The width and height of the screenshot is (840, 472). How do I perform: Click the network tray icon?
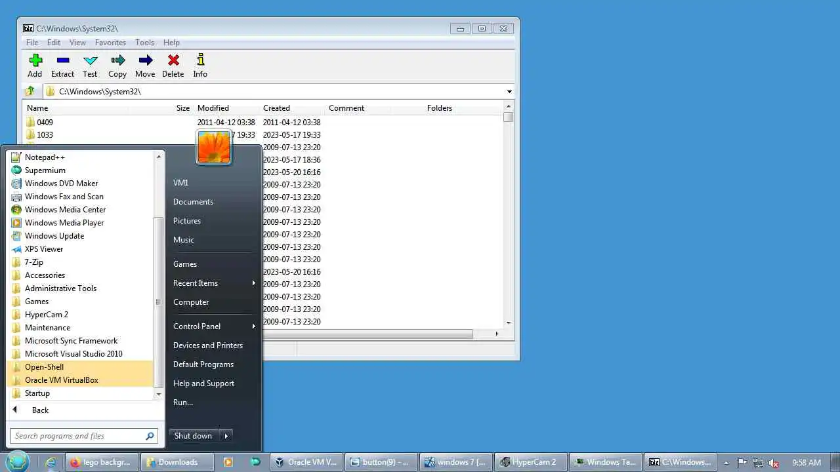tap(758, 463)
